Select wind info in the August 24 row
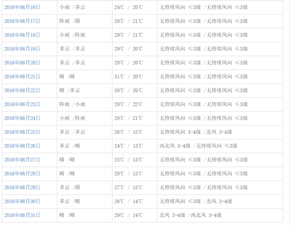 coord(204,118)
